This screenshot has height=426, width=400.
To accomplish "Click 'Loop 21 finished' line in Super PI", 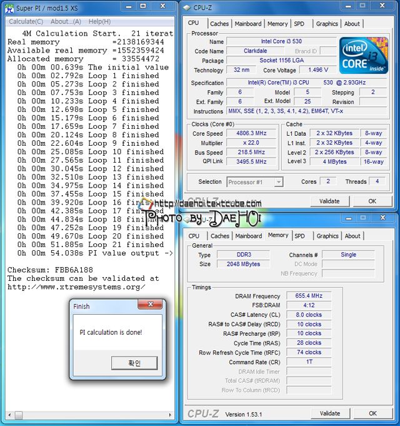I will 91,245.
